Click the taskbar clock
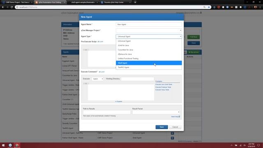Image resolution: width=263 pixels, height=148 pixels. tap(251, 145)
